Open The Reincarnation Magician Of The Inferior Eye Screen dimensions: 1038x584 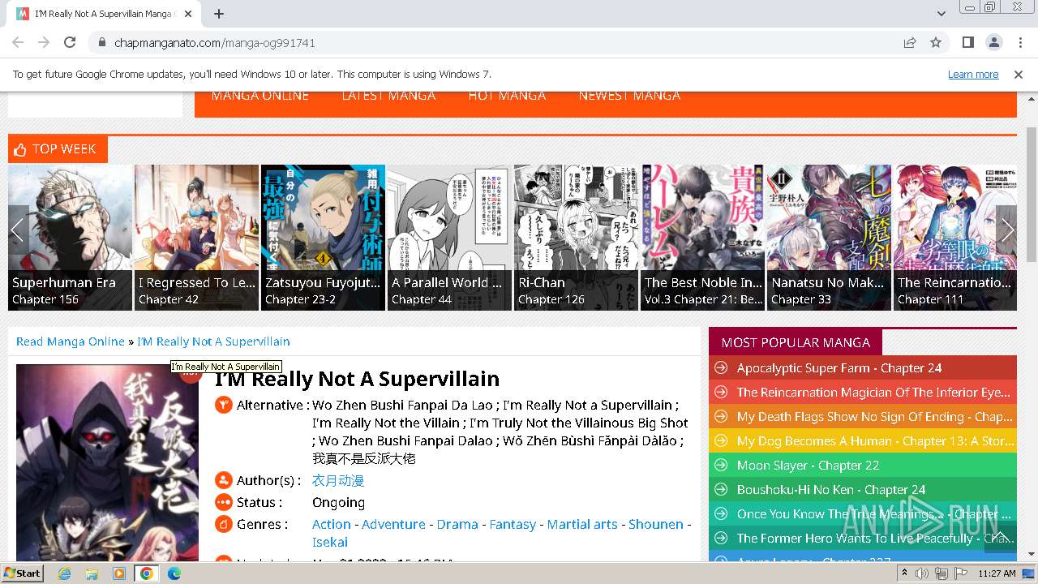pyautogui.click(x=873, y=393)
